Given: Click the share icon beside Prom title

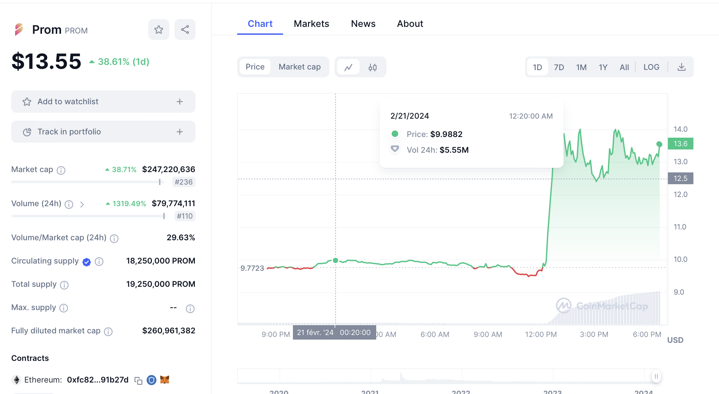Looking at the screenshot, I should click(185, 30).
